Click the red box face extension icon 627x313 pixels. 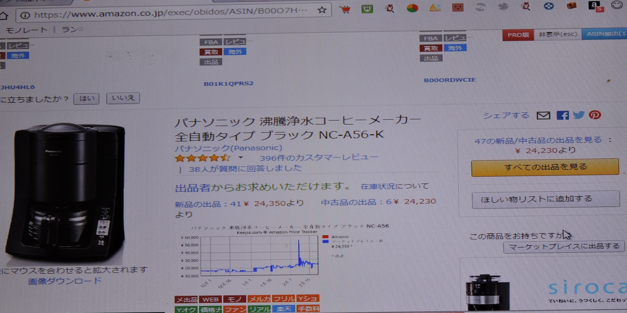click(x=458, y=7)
